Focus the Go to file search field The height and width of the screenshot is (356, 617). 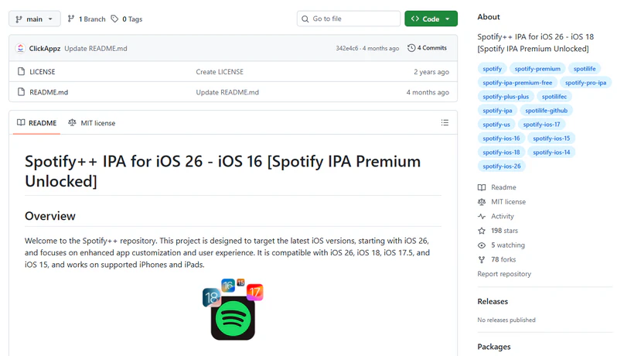(349, 19)
